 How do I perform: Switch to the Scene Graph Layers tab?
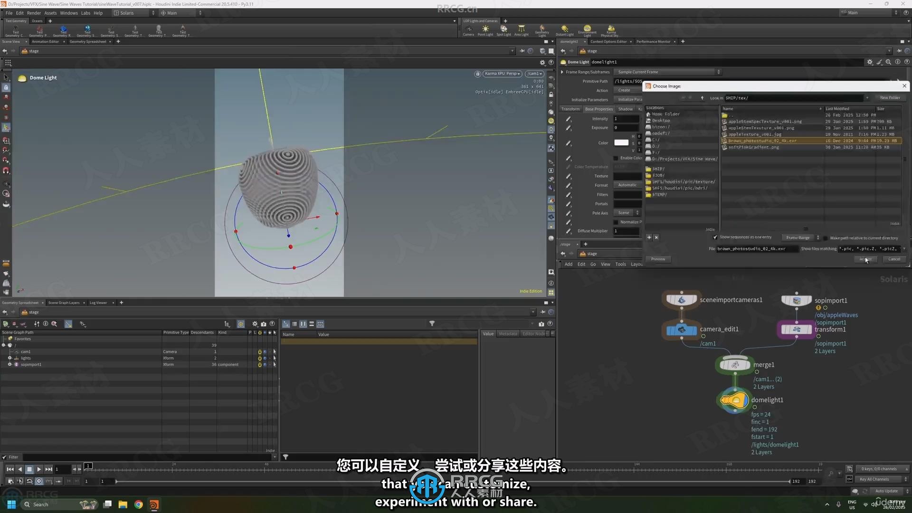click(x=64, y=303)
